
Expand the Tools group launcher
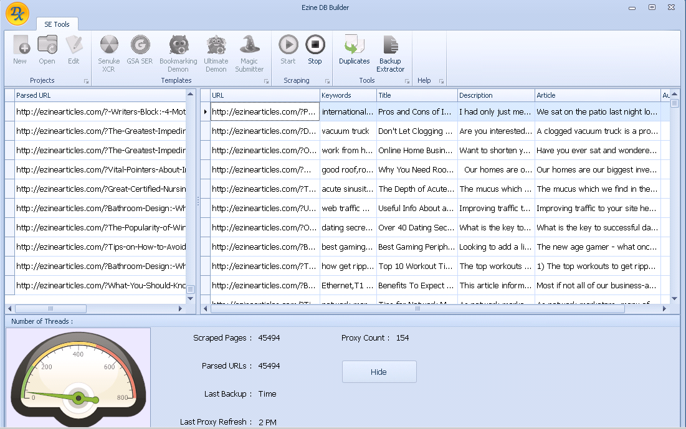407,82
